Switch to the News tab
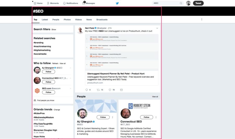235x139 pixels. [89, 20]
